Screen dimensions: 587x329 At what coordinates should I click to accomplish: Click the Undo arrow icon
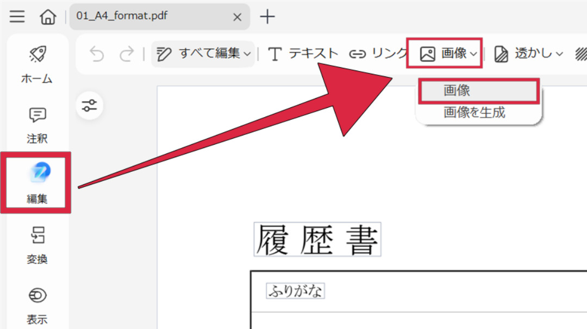point(97,53)
